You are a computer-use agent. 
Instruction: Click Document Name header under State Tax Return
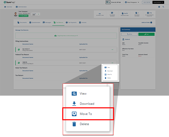28,71
